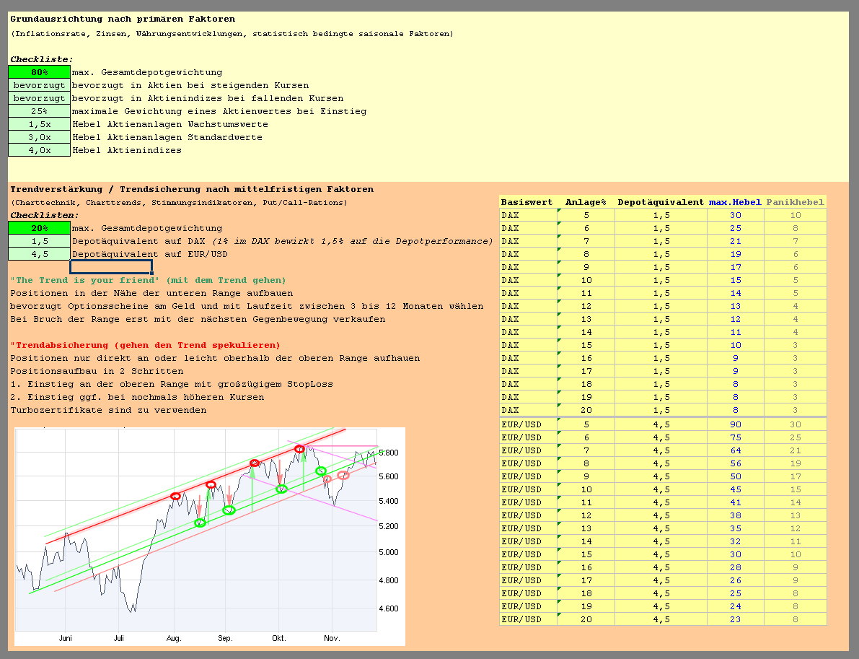
Task: Select the Panikhebel column header
Action: click(x=795, y=201)
